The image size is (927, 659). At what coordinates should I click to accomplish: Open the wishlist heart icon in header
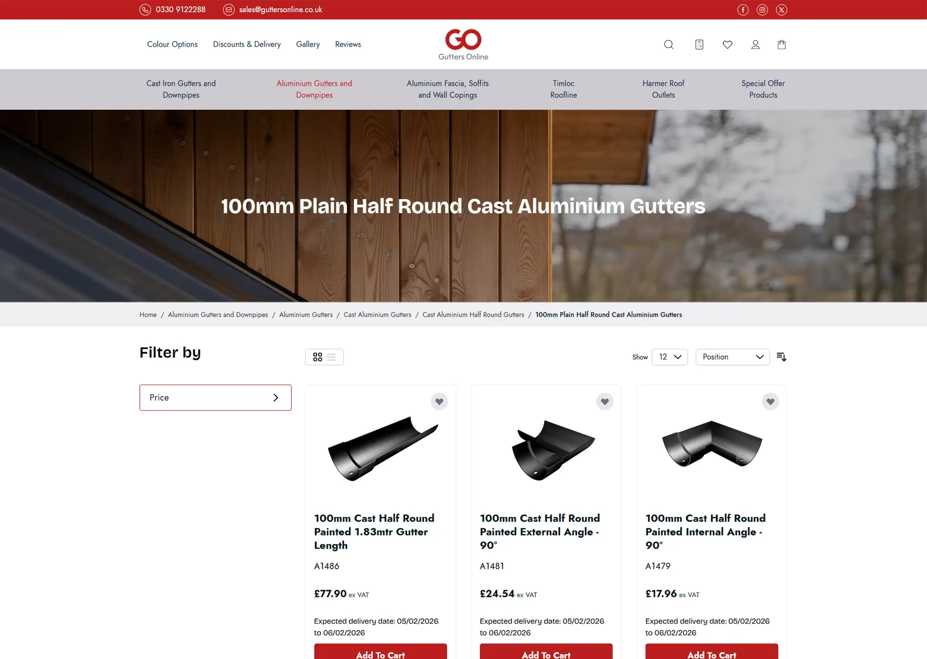[x=727, y=44]
